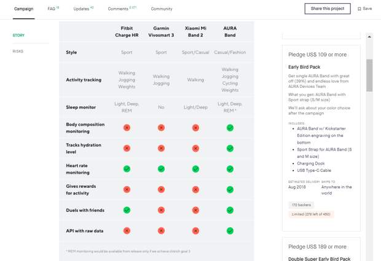Save this project with bookmark icon
The image size is (381, 261).
(364, 9)
